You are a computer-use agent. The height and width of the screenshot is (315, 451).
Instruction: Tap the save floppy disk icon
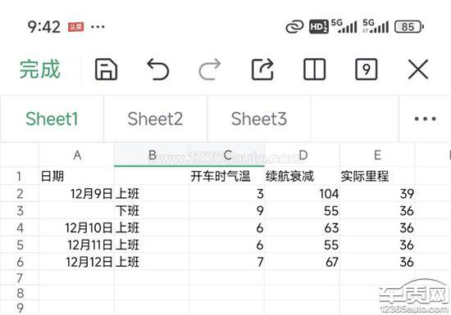[106, 70]
